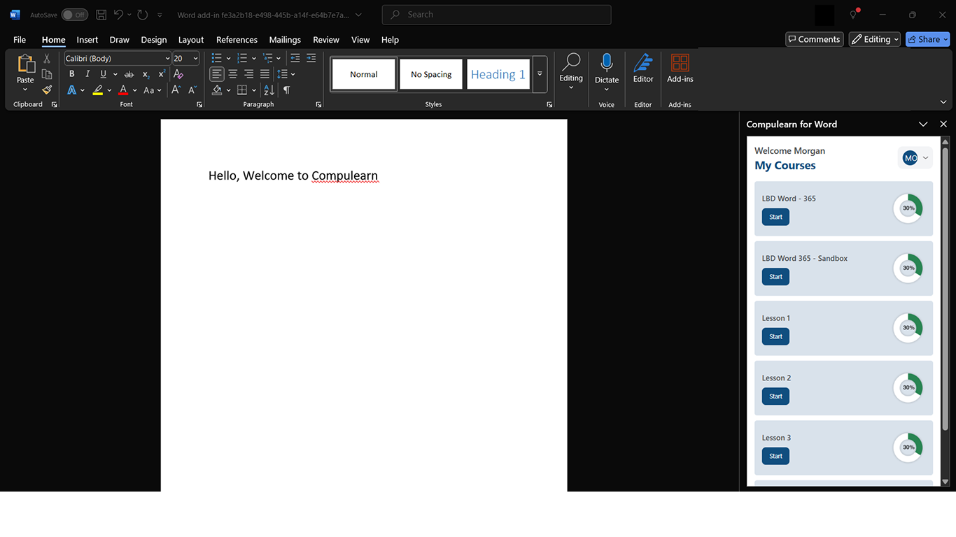Clear all formatting from selection

tap(178, 74)
